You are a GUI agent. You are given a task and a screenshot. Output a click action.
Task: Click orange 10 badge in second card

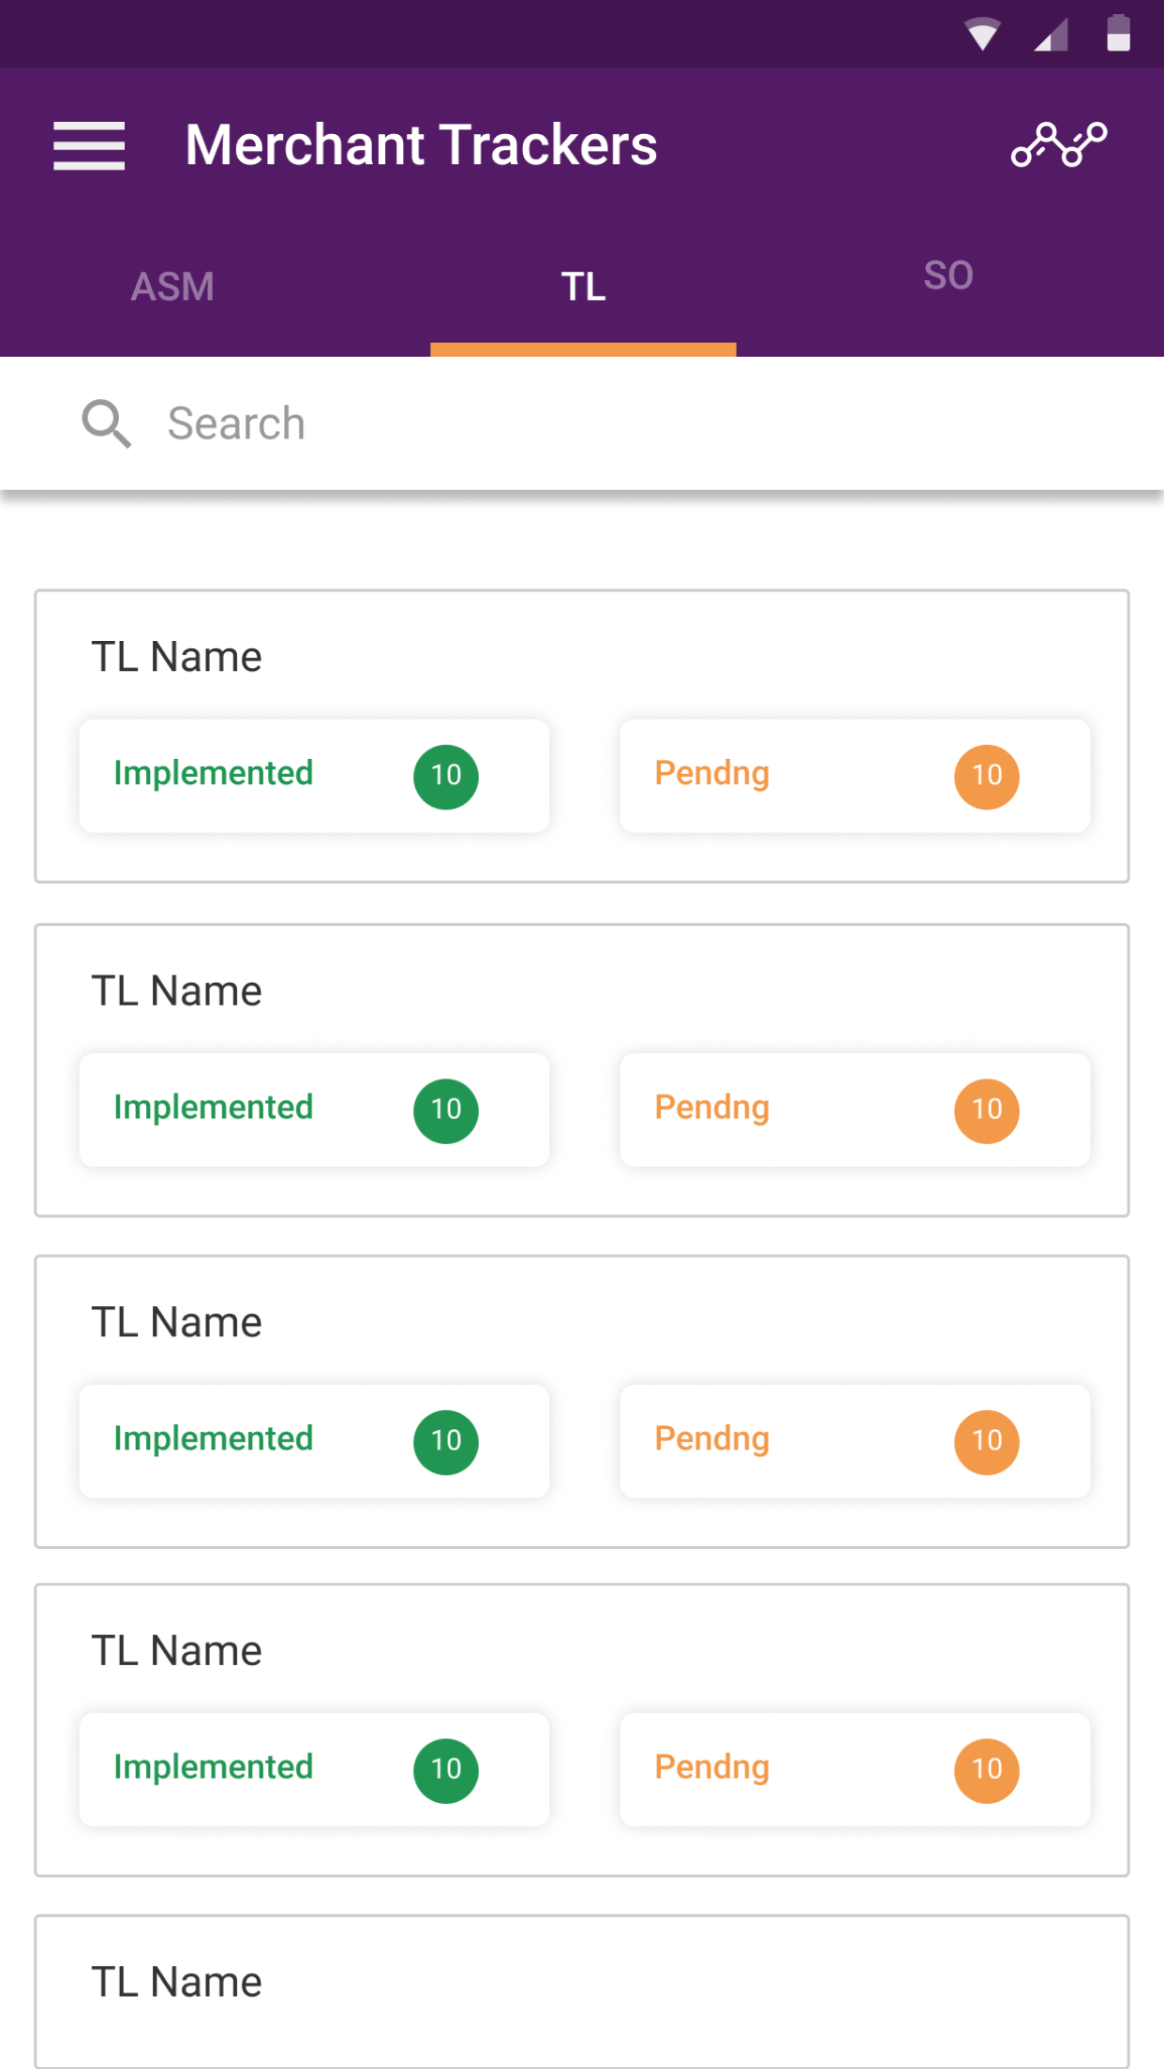(987, 1110)
